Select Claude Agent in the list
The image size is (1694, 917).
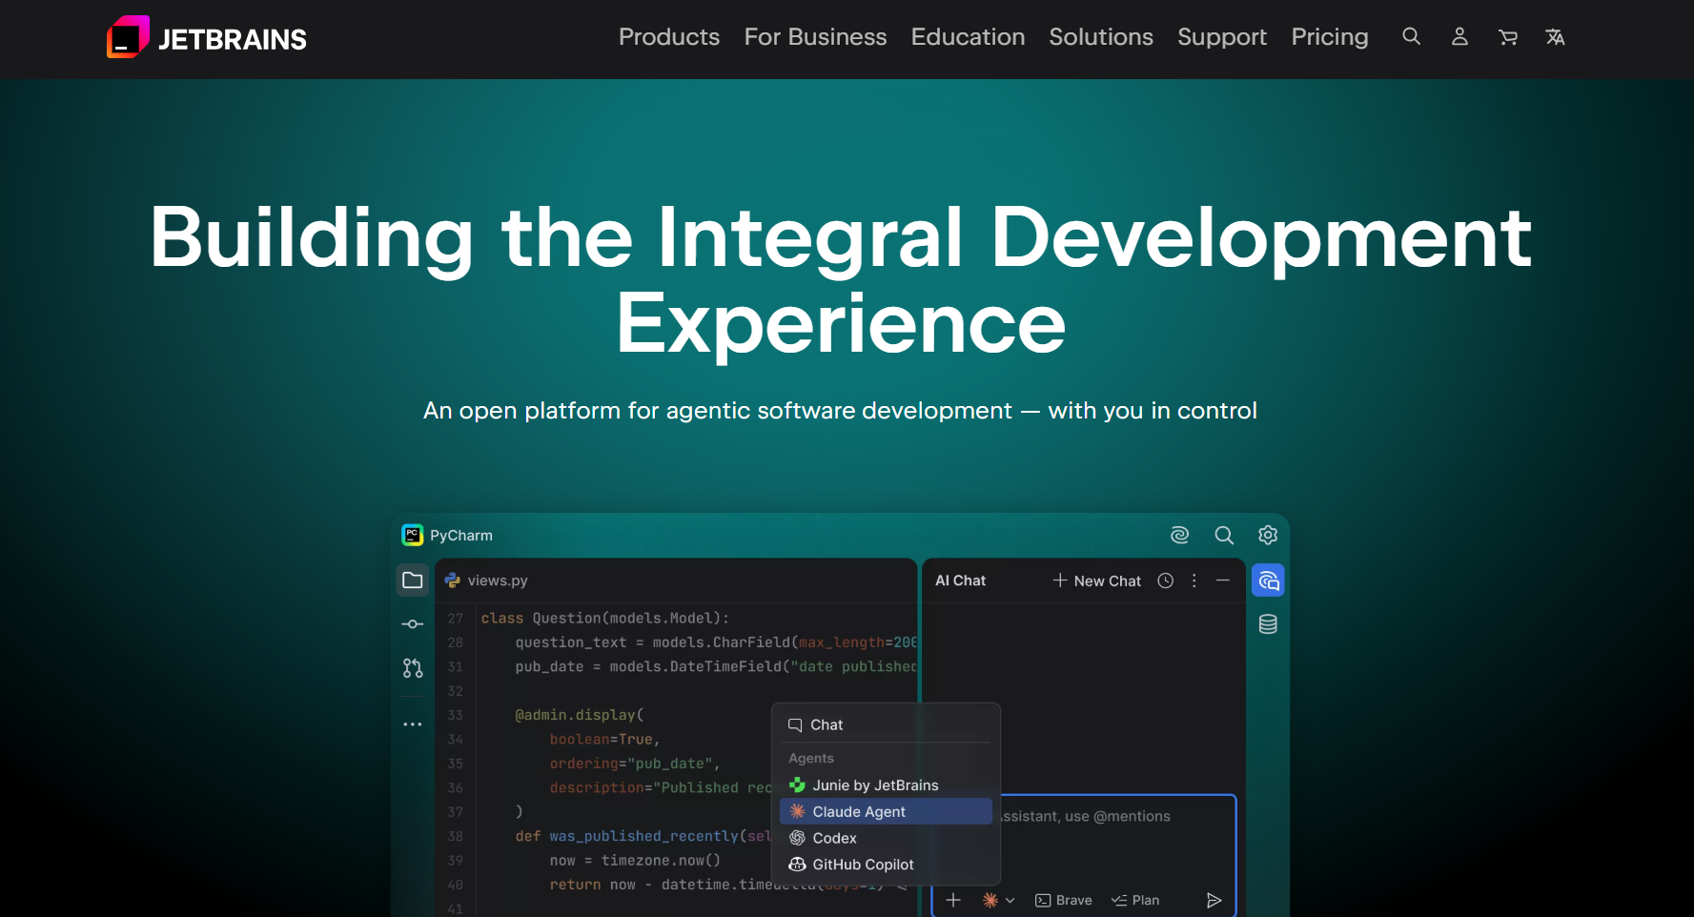[886, 811]
